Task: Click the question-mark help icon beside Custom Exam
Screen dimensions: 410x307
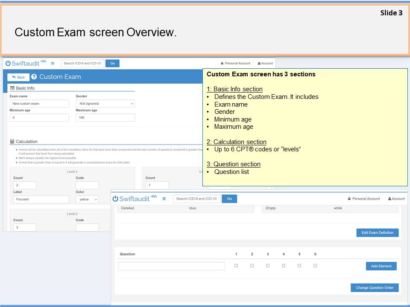Action: pyautogui.click(x=34, y=77)
